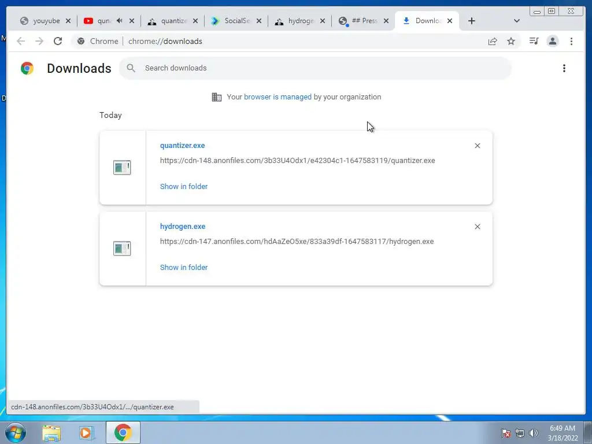592x444 pixels.
Task: Open the tab search dropdown chevron
Action: point(517,21)
